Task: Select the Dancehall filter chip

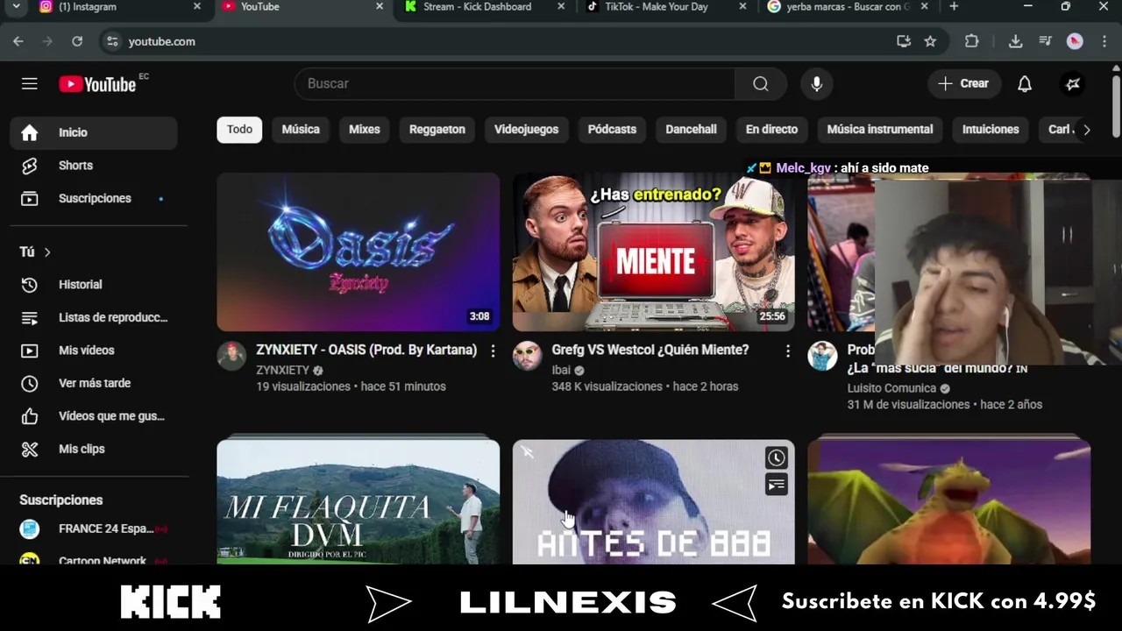Action: pyautogui.click(x=691, y=129)
